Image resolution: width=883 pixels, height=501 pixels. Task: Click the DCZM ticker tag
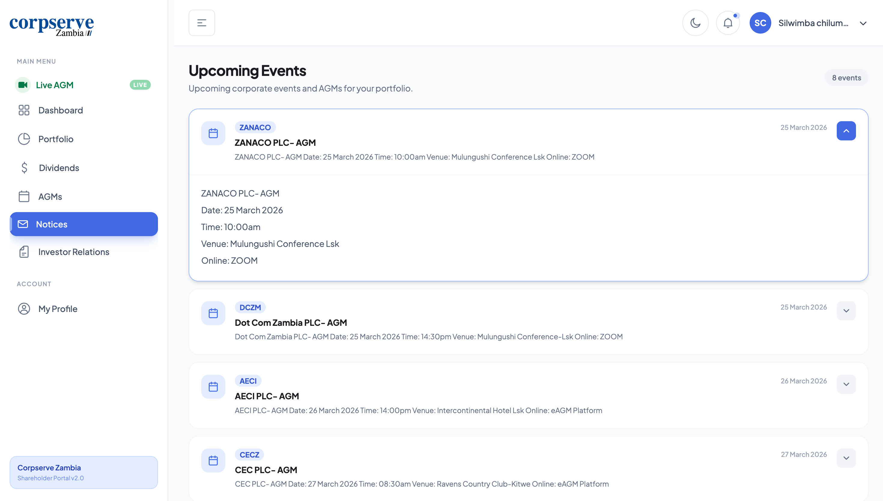click(x=250, y=307)
